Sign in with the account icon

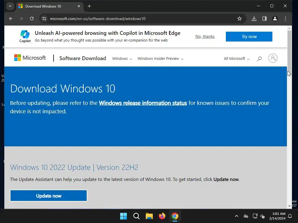(x=273, y=58)
